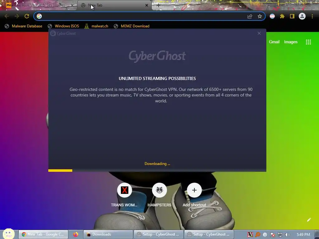Go forward to the next page
The height and width of the screenshot is (239, 319).
(x=17, y=16)
